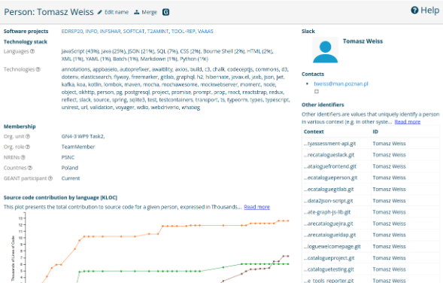Click last orange data point on chart
Viewport: 443px width, 283px height.
(x=288, y=221)
